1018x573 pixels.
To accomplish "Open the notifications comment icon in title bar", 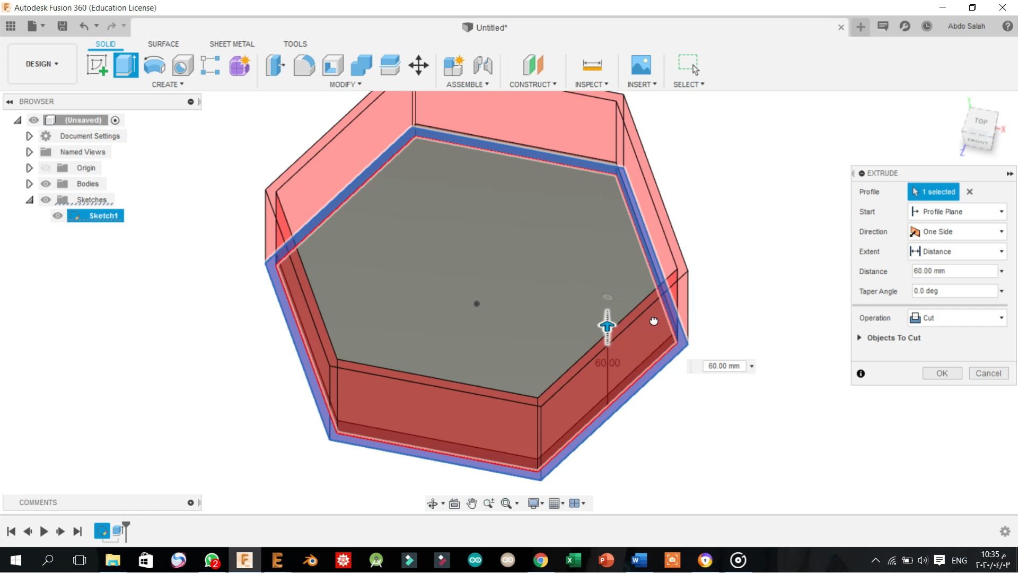I will 883,26.
